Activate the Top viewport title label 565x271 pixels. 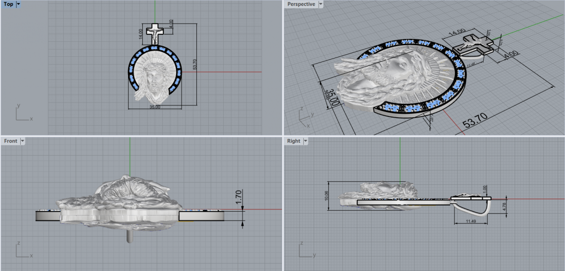coord(8,4)
